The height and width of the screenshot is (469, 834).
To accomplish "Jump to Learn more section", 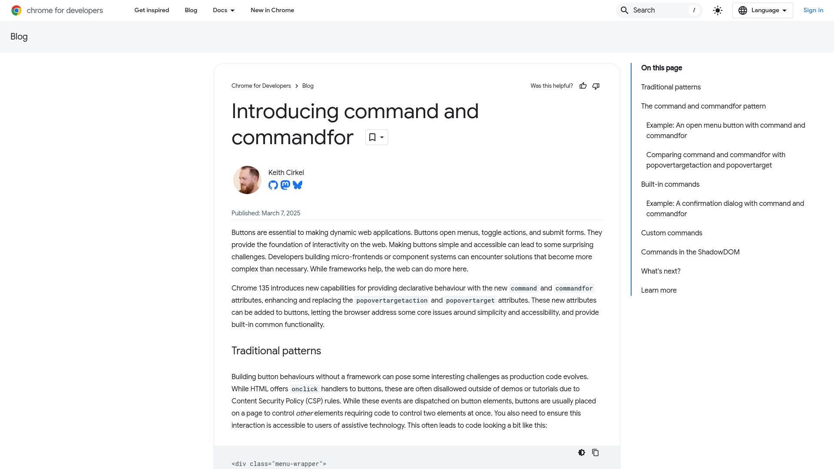I will [659, 291].
